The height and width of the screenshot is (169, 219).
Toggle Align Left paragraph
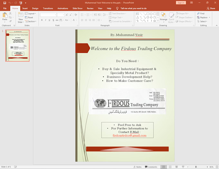[82, 20]
